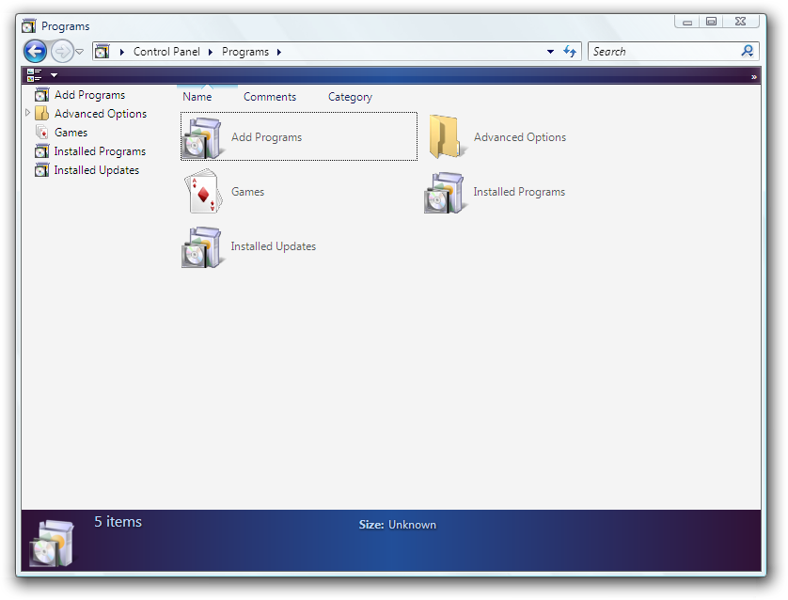This screenshot has width=788, height=600.
Task: Open the Advanced Options folder icon
Action: click(x=446, y=137)
